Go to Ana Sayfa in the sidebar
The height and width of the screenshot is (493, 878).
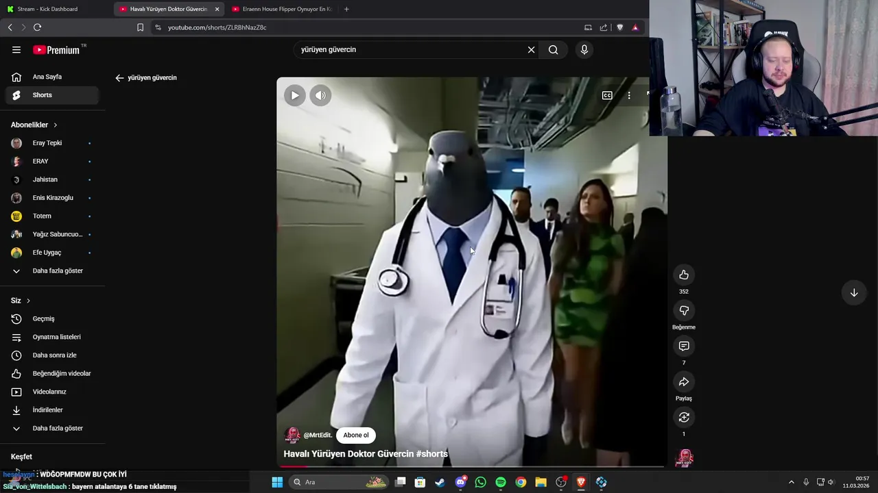pyautogui.click(x=51, y=77)
